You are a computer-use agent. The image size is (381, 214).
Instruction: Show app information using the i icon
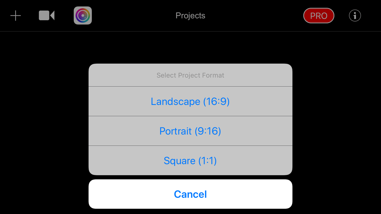(355, 16)
